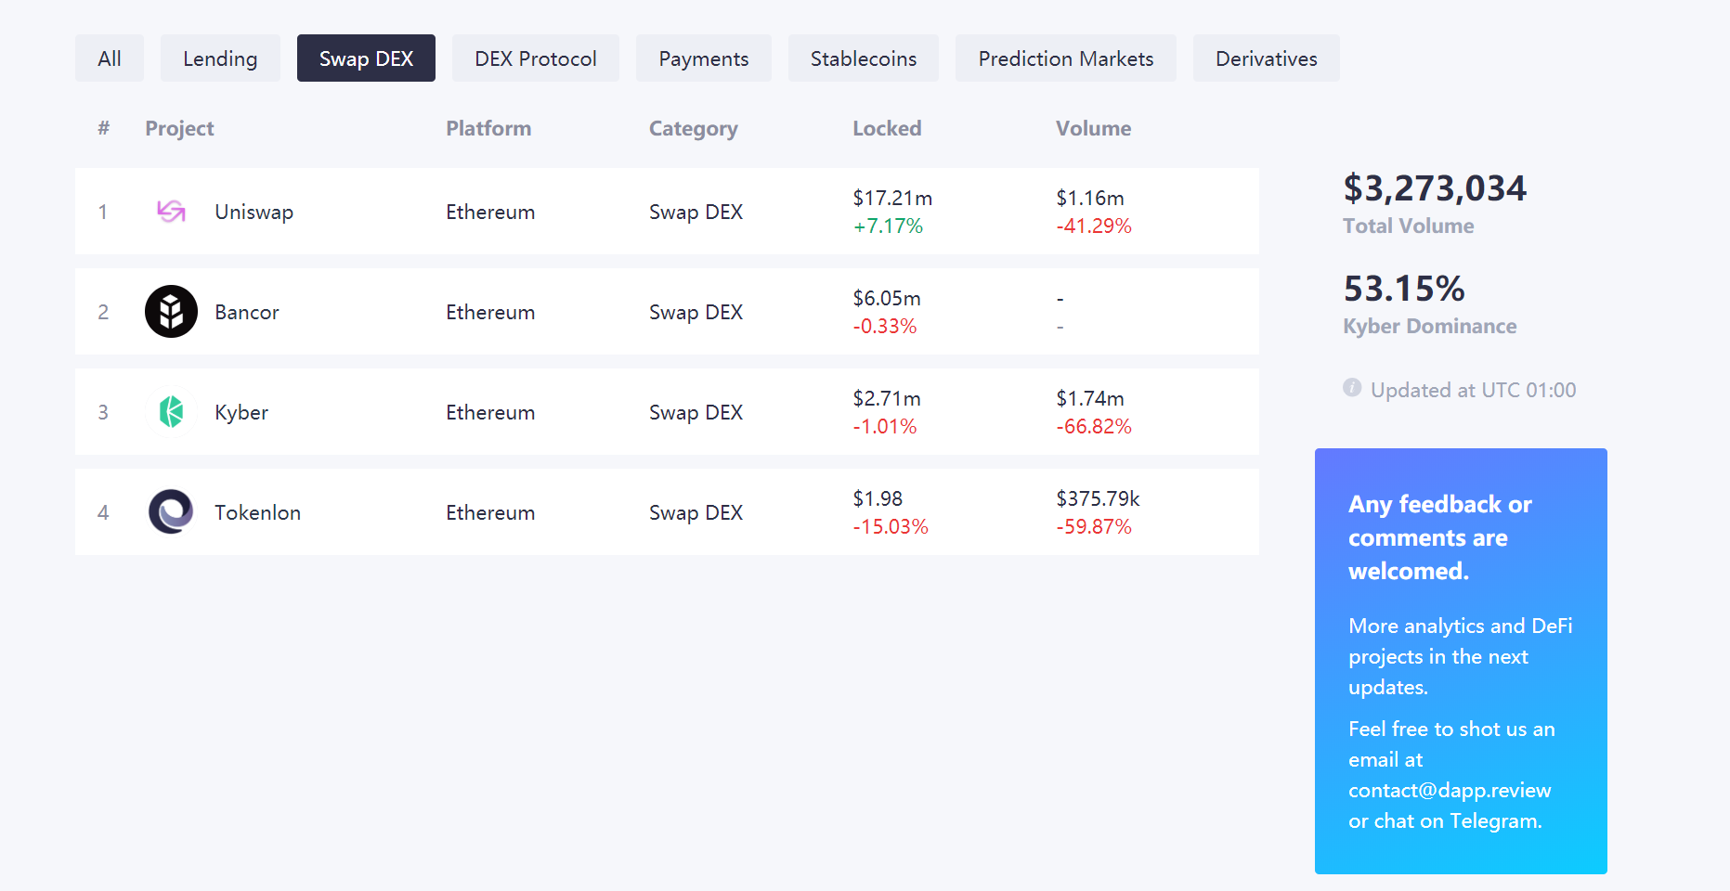The width and height of the screenshot is (1730, 891).
Task: Click Tokenlon's volume $375.79k
Action: pyautogui.click(x=1098, y=498)
